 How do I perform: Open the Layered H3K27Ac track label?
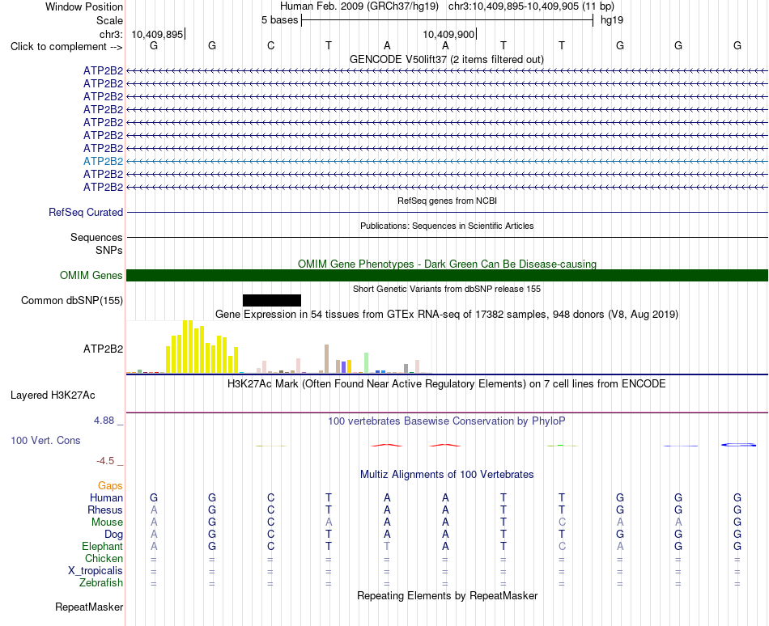pyautogui.click(x=53, y=395)
